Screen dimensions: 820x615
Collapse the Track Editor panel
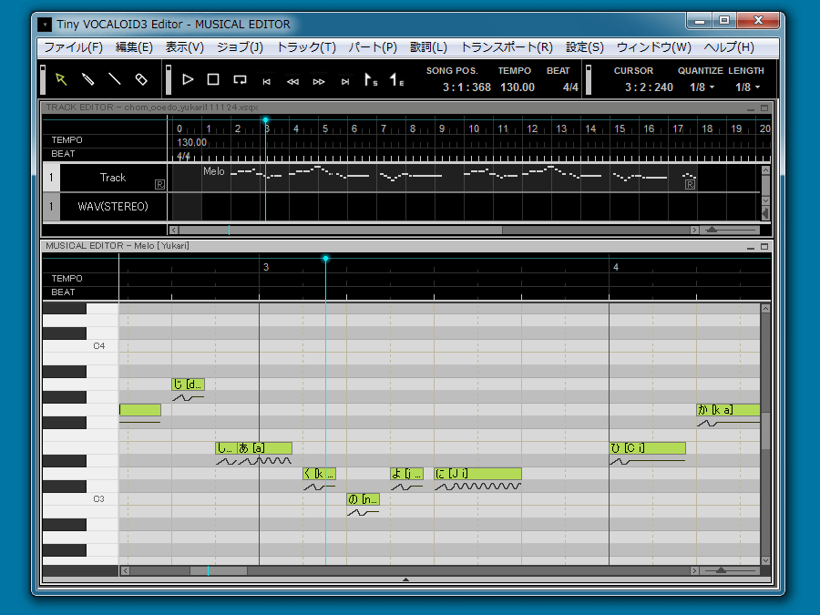pyautogui.click(x=751, y=108)
